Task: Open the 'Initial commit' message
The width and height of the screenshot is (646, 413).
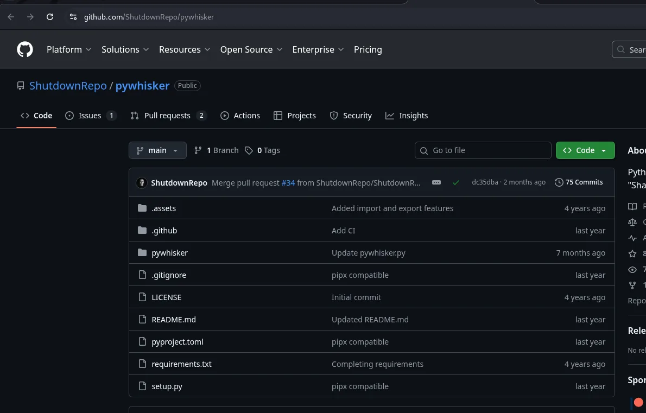Action: 356,297
